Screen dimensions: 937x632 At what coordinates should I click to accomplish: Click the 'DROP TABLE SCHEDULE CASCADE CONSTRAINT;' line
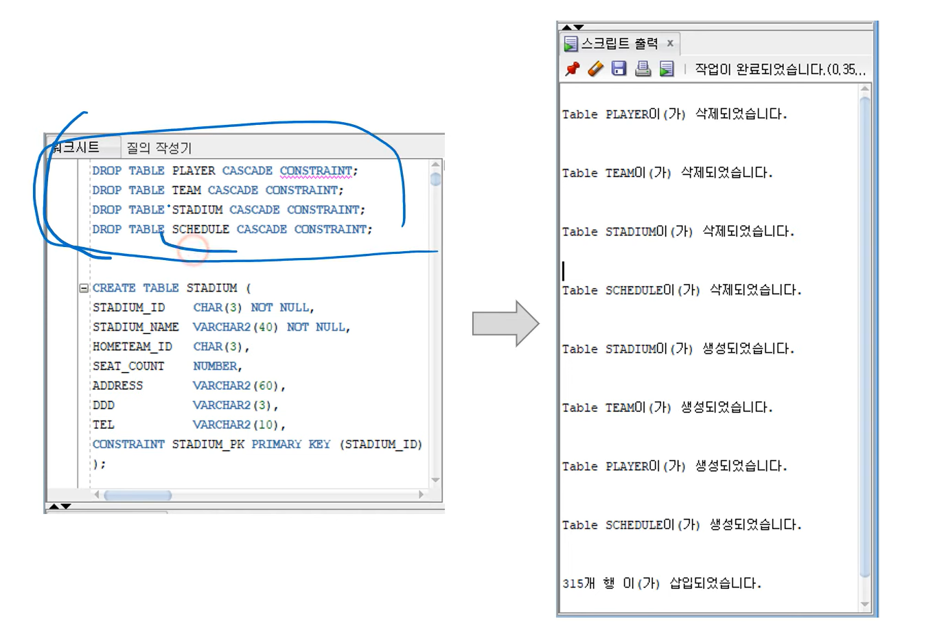tap(232, 229)
